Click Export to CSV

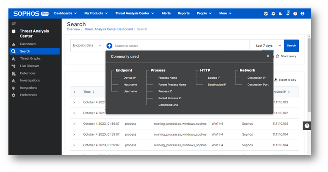tap(287, 79)
